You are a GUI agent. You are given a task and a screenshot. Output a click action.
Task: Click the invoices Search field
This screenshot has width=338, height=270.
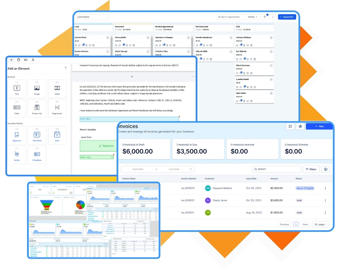(x=276, y=169)
